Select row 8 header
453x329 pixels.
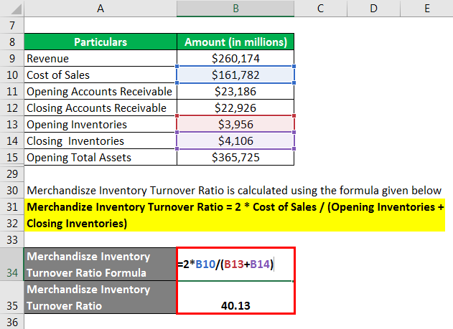(11, 42)
